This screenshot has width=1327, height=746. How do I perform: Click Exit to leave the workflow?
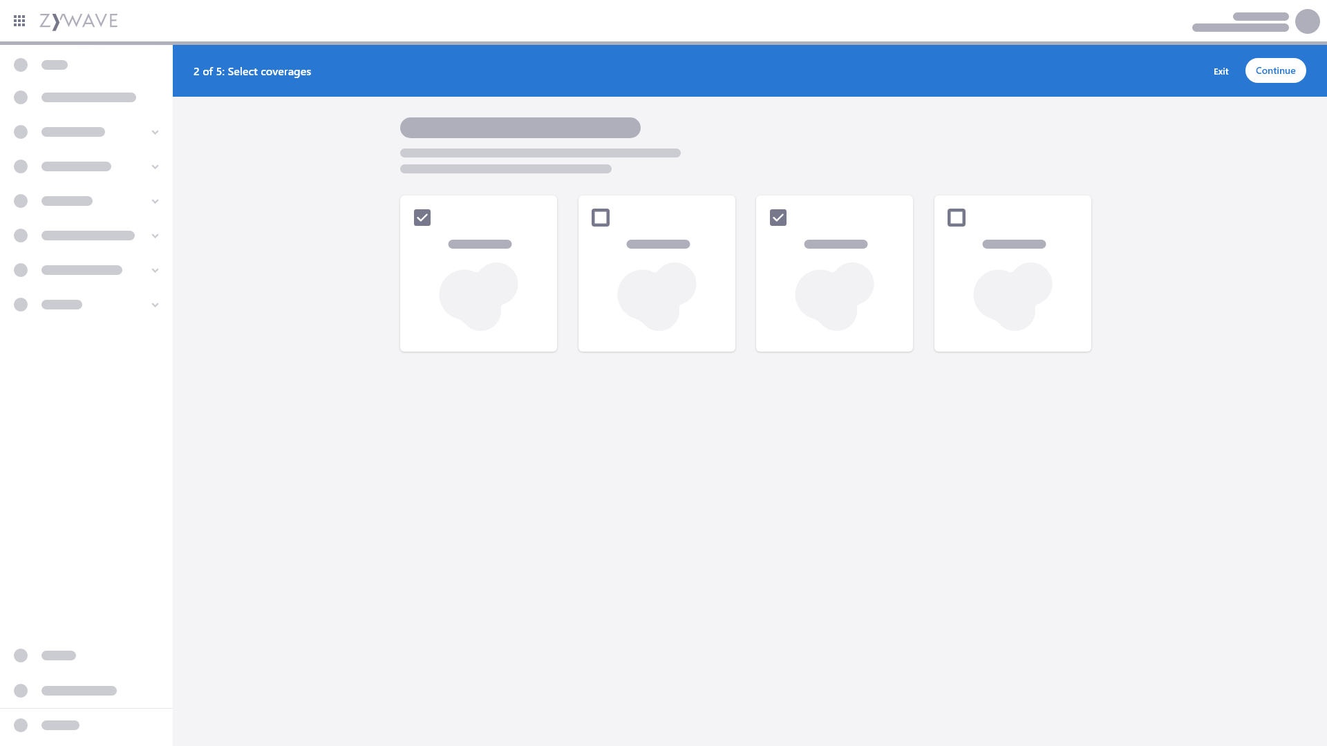[1221, 70]
